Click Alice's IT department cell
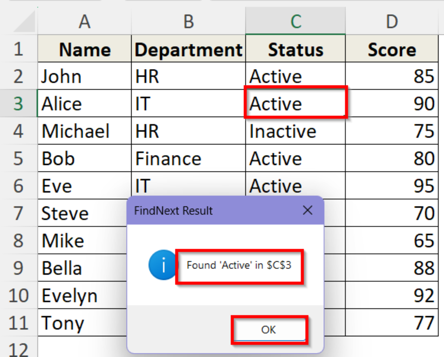This screenshot has width=444, height=357. 188,103
